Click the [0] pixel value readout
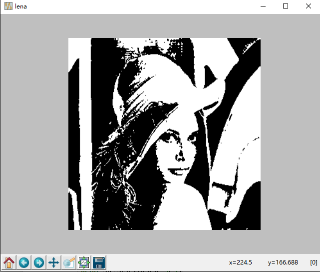This screenshot has width=320, height=272. click(x=314, y=262)
